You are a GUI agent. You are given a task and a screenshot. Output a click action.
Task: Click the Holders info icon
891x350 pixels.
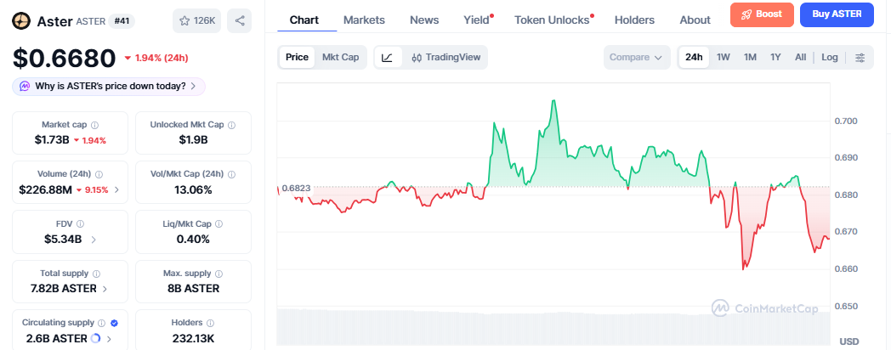pyautogui.click(x=210, y=323)
